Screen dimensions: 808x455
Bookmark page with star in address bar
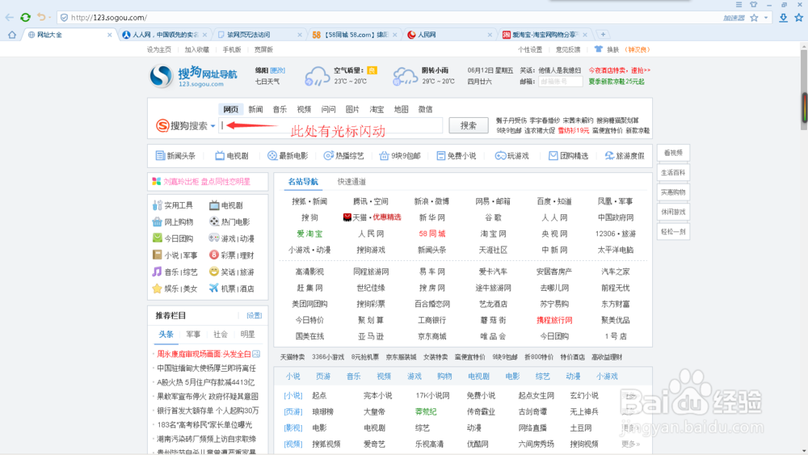755,18
